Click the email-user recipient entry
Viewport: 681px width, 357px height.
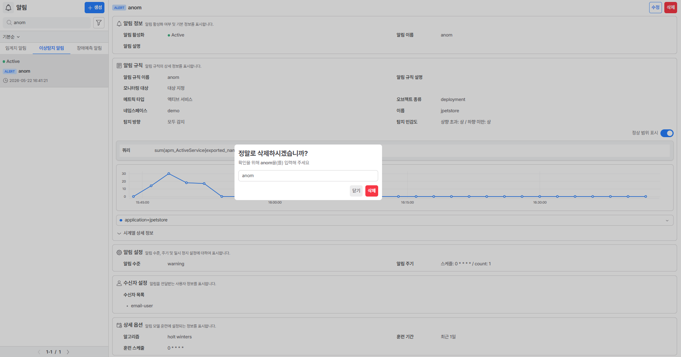(x=142, y=306)
